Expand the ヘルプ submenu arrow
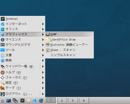 (x=43, y=72)
